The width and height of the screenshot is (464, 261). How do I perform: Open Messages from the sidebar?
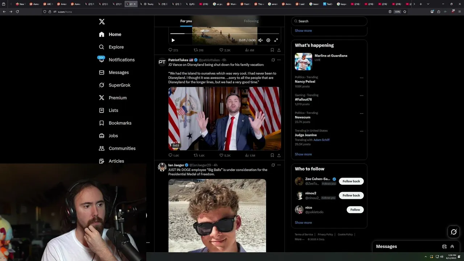pos(114,72)
